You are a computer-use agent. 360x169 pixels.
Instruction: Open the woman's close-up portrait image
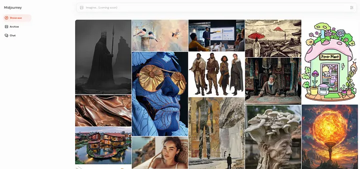160,153
